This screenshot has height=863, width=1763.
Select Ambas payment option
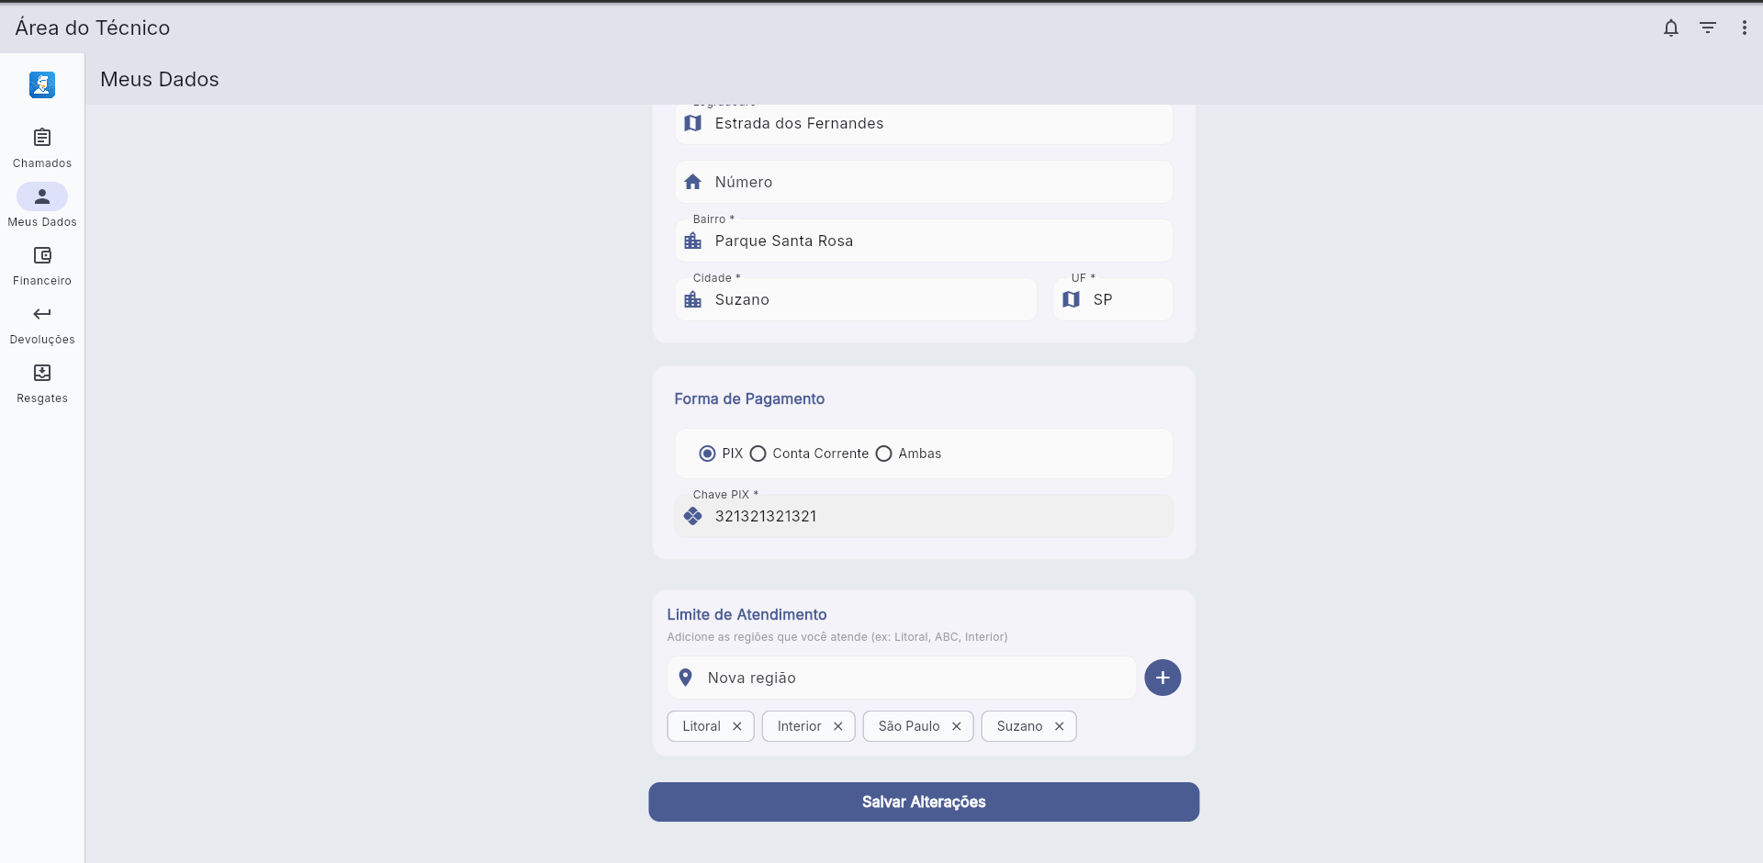(884, 454)
